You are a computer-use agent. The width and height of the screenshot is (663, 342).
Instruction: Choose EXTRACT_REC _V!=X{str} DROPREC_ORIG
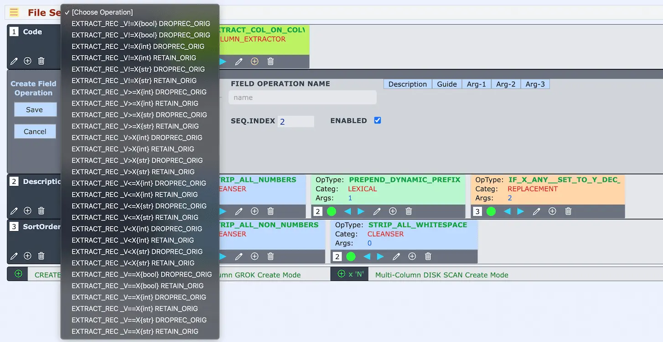tap(140, 69)
